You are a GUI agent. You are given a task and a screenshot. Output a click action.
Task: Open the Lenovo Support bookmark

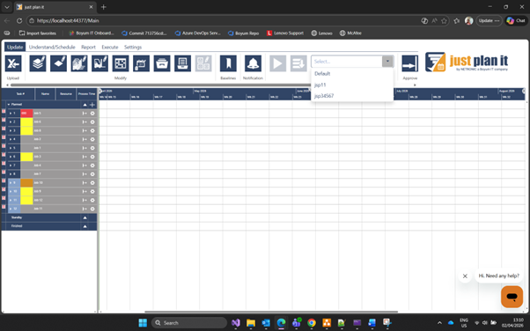[285, 33]
